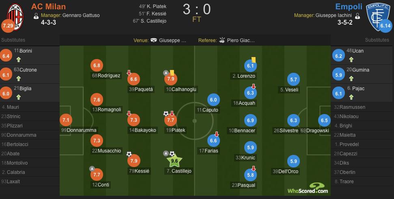394x199 pixels.
Task: Click Castillejo's star man-of-the-match rating
Action: [175, 161]
